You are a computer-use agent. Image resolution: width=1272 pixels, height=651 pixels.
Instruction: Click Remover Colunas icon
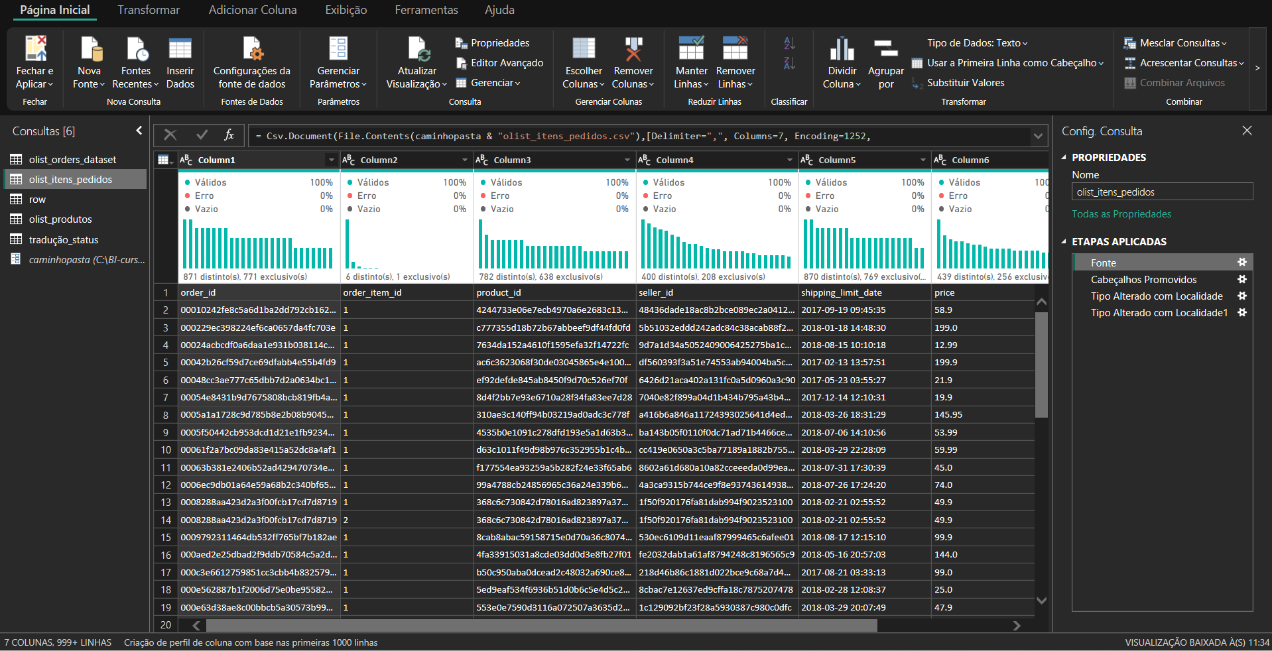tap(633, 48)
